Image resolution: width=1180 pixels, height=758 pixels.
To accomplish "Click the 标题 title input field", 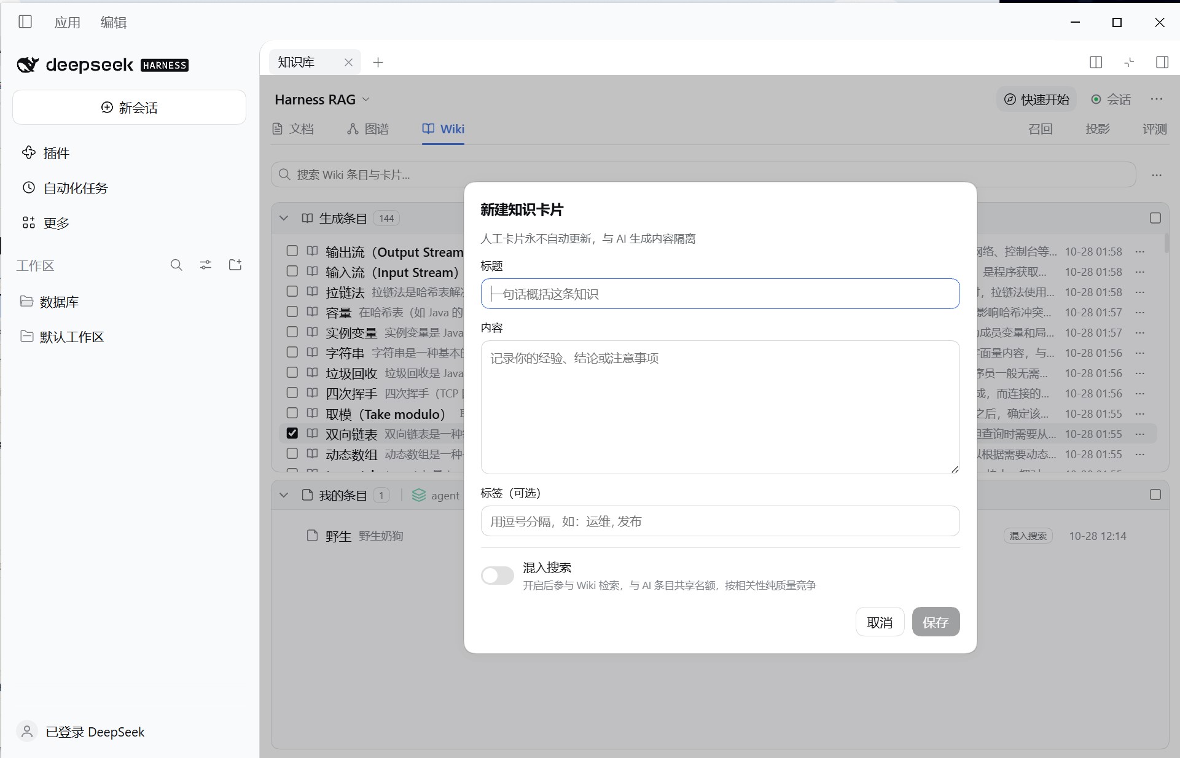I will pos(720,294).
